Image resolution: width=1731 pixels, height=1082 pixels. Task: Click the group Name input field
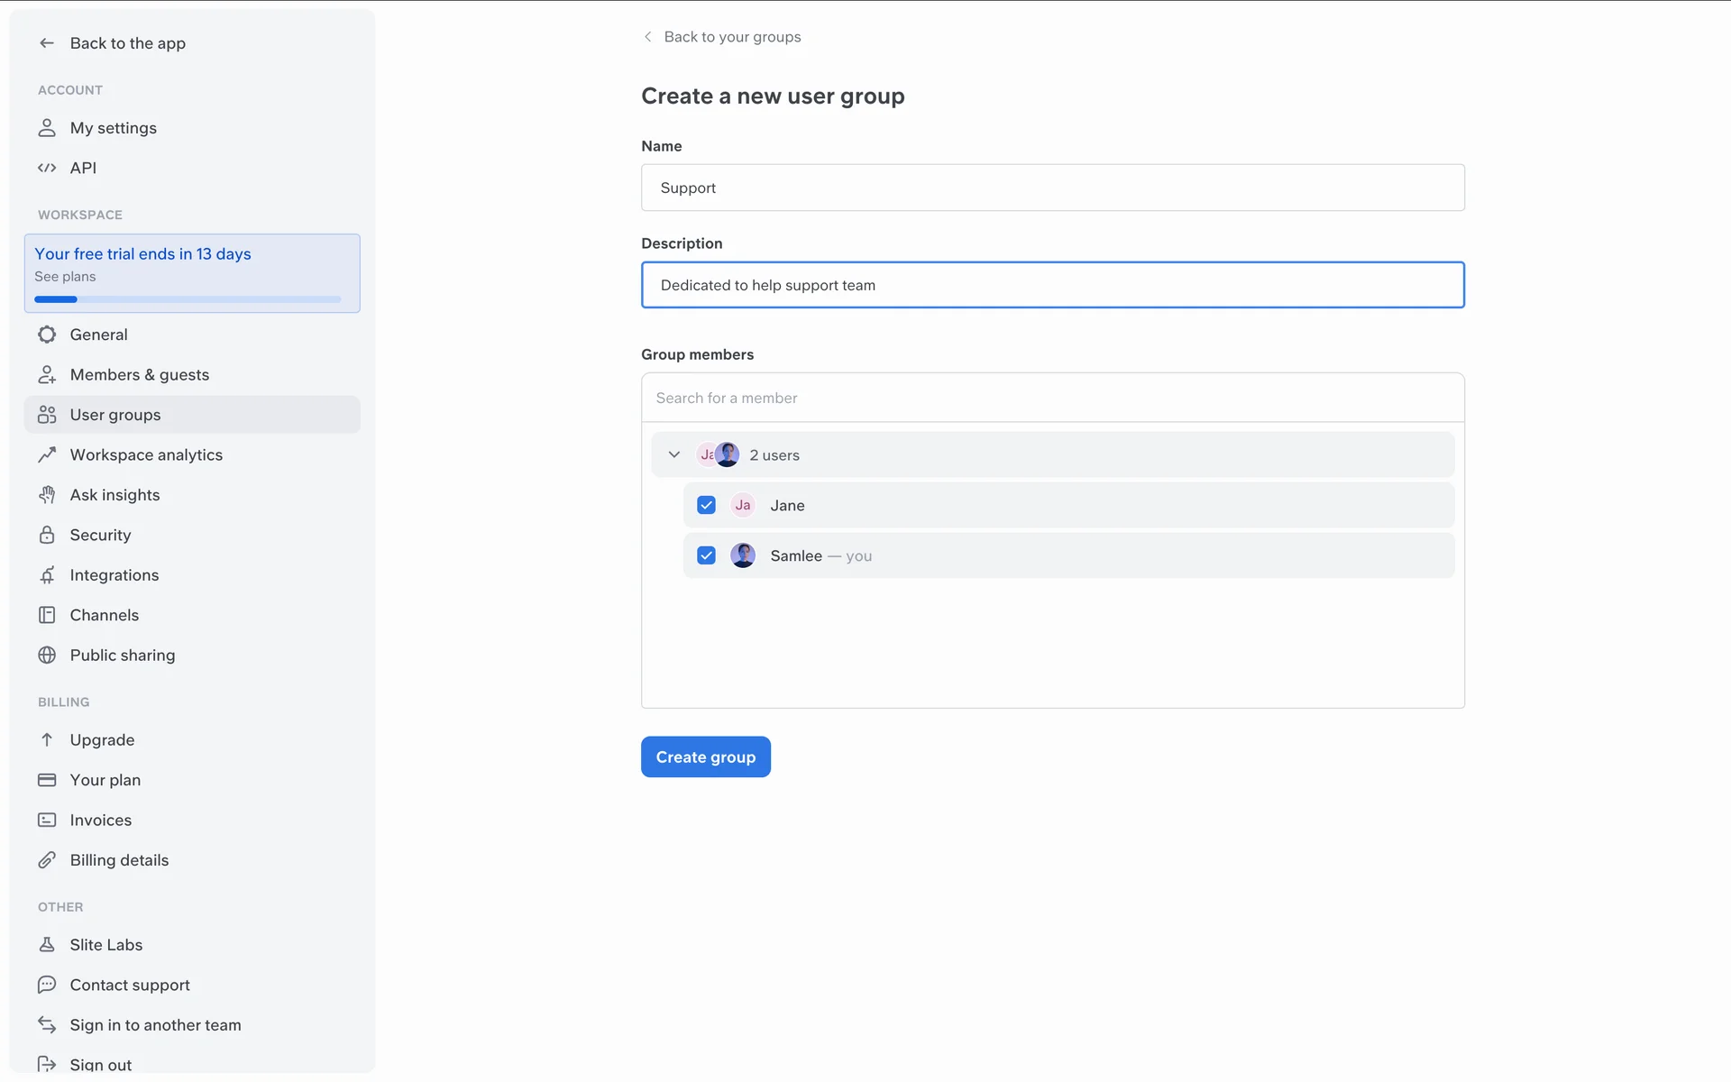pos(1052,188)
